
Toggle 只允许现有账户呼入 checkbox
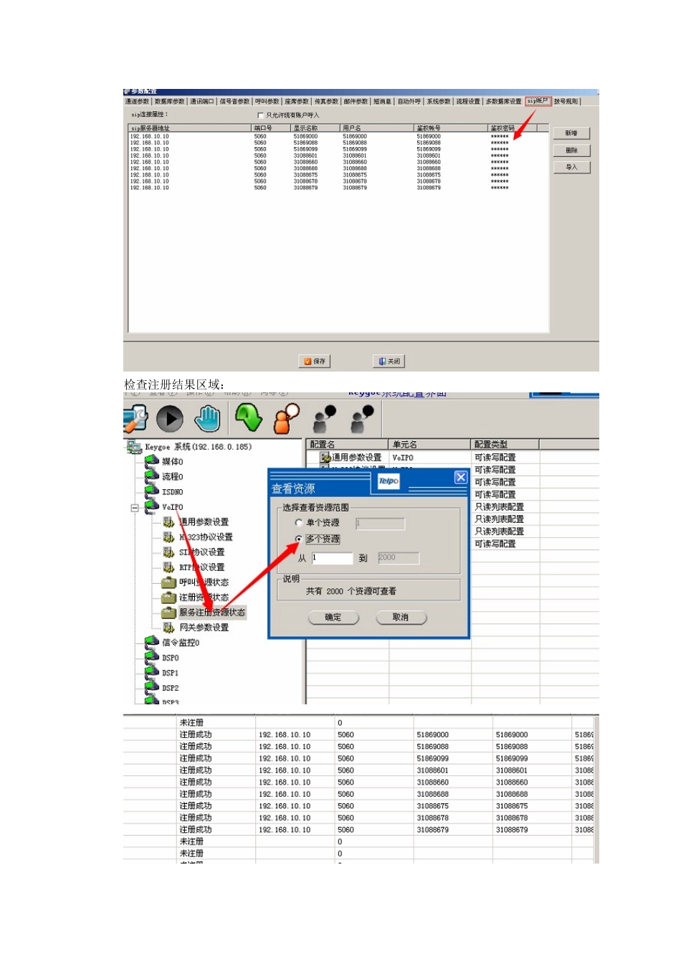pyautogui.click(x=260, y=115)
